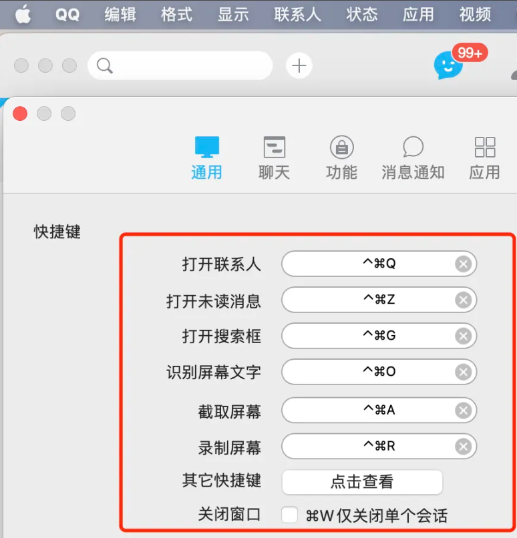This screenshot has height=538, width=517.
Task: Open the 状态 menu in menu bar
Action: point(362,15)
